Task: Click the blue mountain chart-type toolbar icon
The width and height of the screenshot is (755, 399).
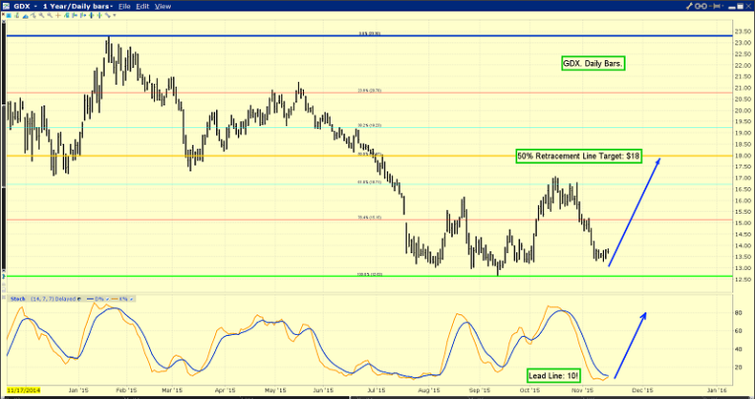Action: pos(26,16)
